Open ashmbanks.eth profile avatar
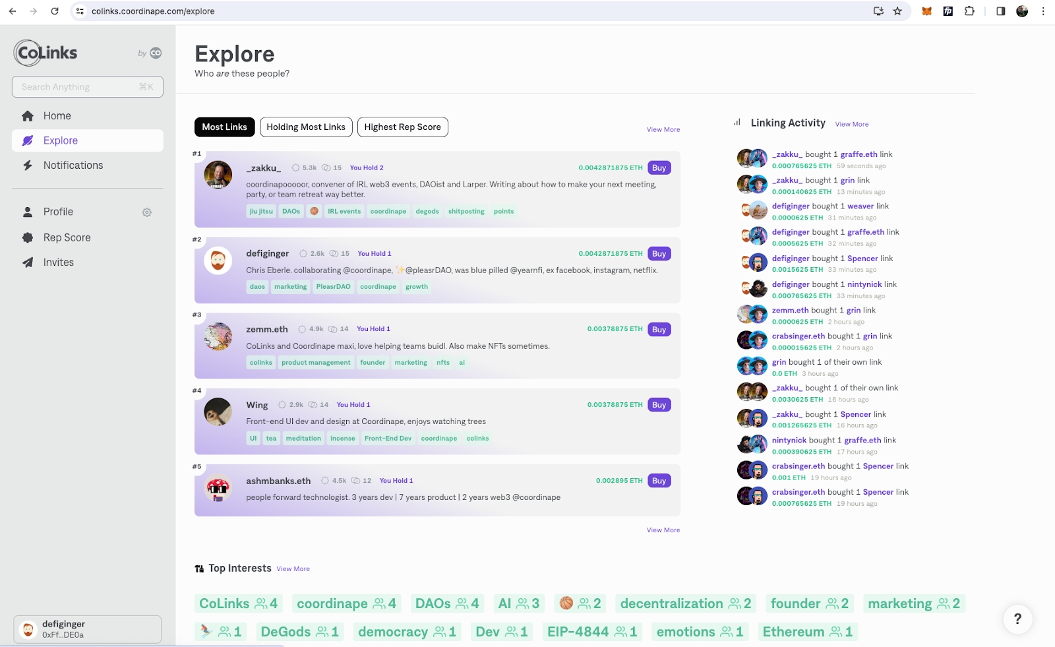Viewport: 1055px width, 647px height. pyautogui.click(x=218, y=488)
